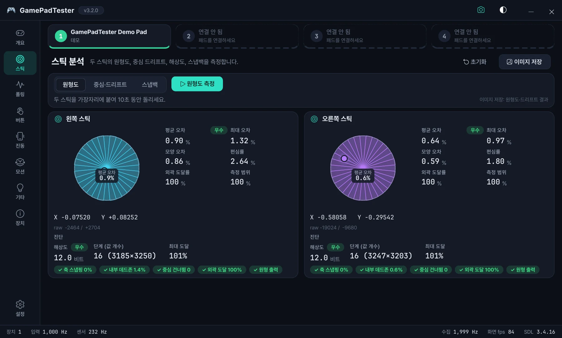Screen dimensions: 562x338
Task: Select the disconnected pad slot 3
Action: (365, 36)
